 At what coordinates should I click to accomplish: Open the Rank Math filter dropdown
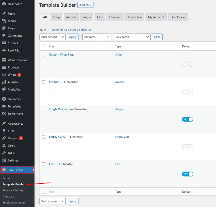[132, 37]
